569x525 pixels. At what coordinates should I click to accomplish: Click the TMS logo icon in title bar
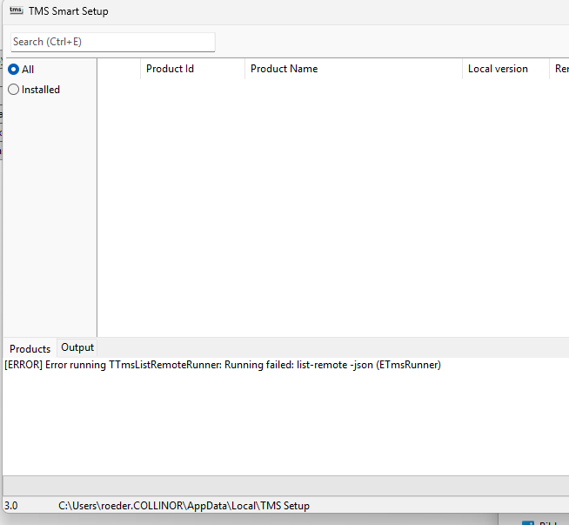(16, 12)
